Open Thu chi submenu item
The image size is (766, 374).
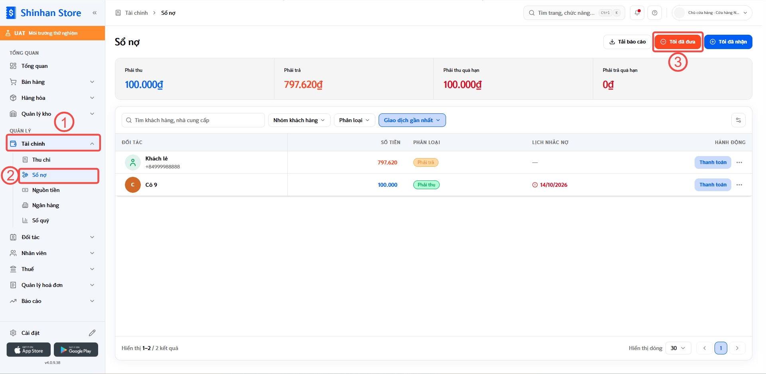tap(59, 160)
